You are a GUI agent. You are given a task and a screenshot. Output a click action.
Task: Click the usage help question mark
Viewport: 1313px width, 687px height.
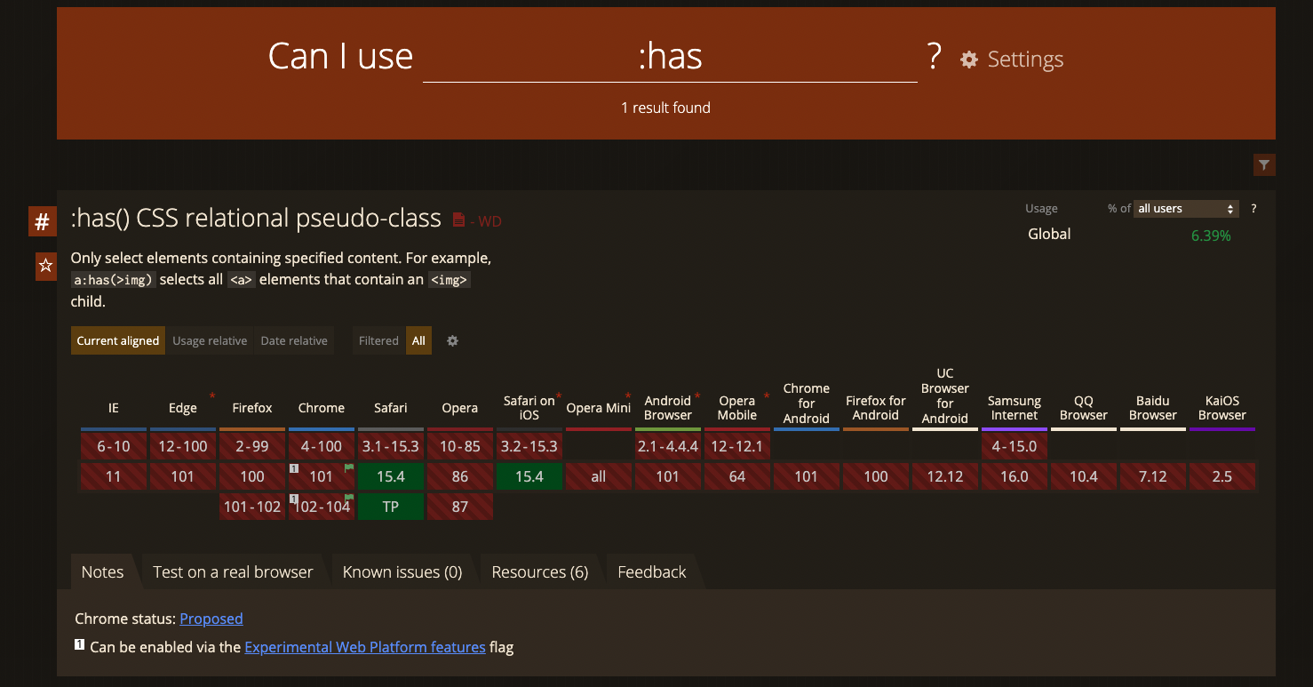point(1253,209)
